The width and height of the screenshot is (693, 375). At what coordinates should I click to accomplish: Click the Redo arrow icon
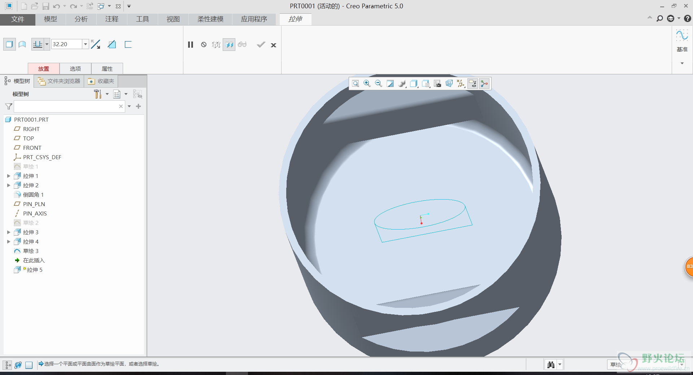coord(74,6)
